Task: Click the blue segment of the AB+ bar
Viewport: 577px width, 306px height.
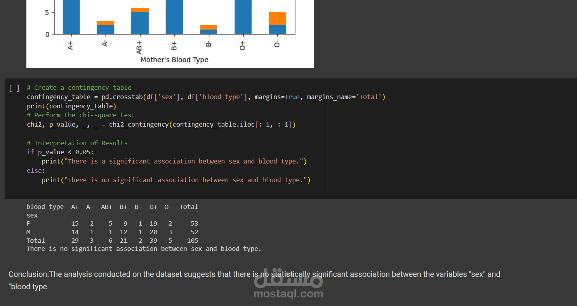Action: 140,23
